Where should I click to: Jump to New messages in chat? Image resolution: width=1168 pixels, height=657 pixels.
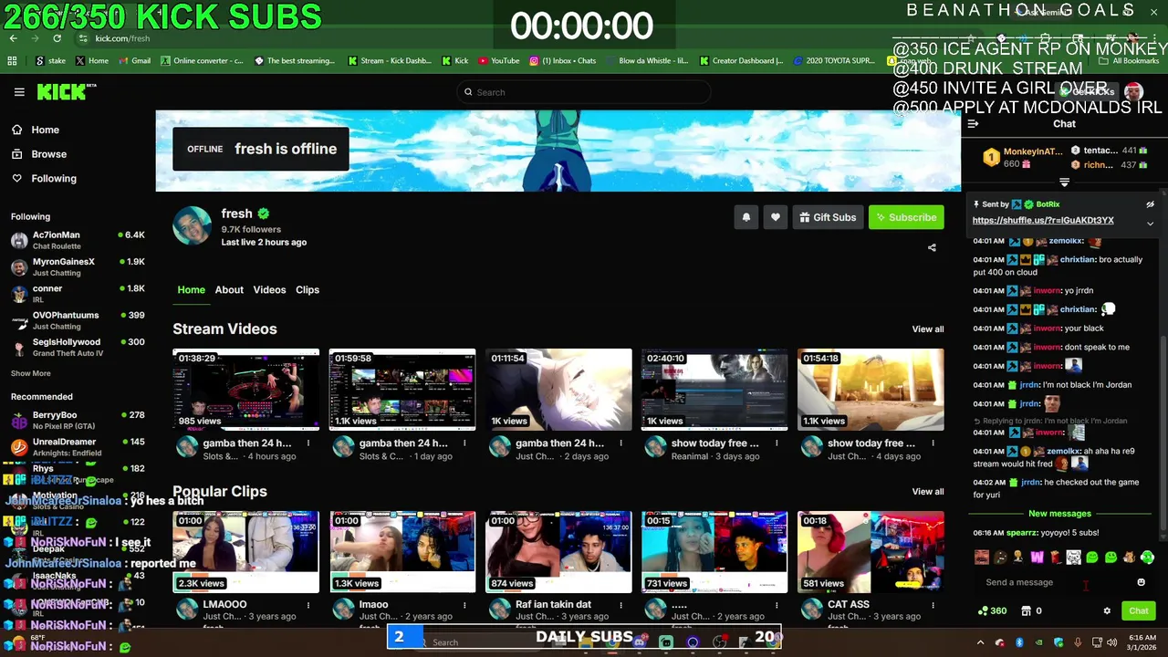point(1059,514)
